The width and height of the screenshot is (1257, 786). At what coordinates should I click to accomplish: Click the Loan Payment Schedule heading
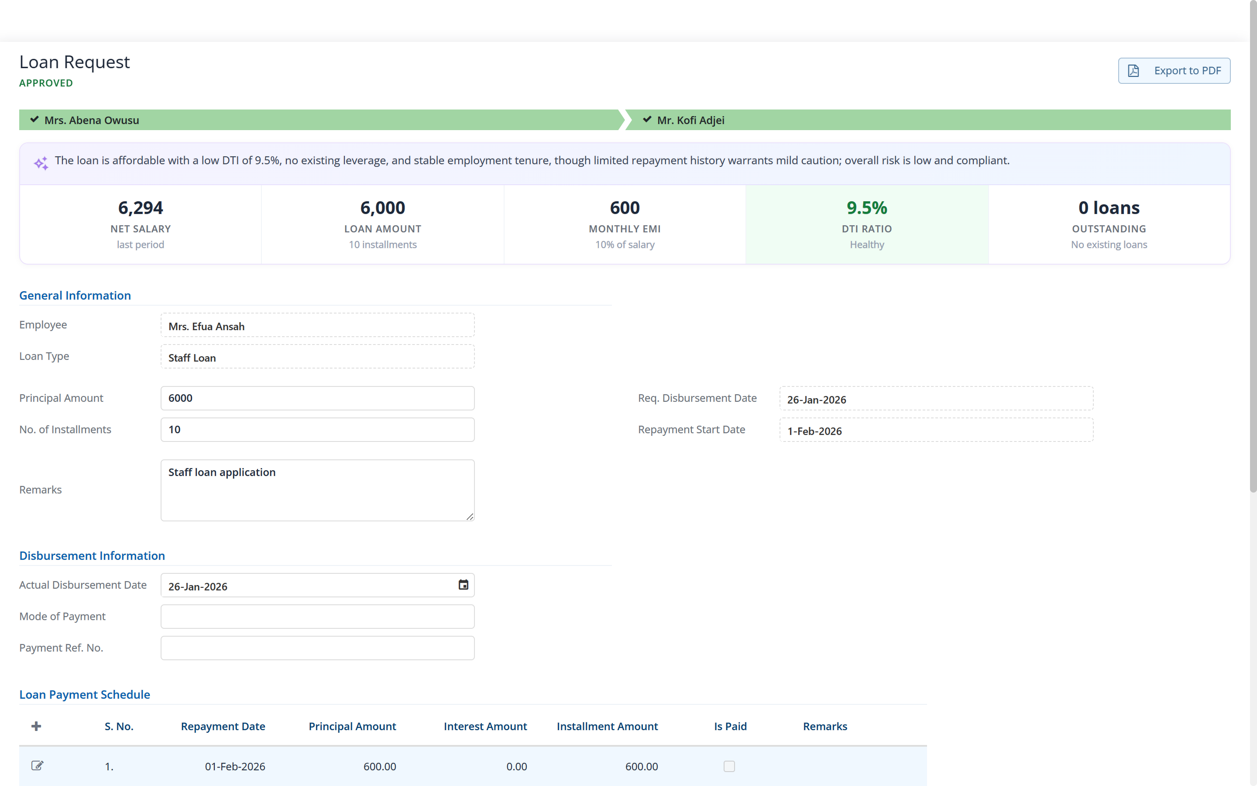[85, 694]
